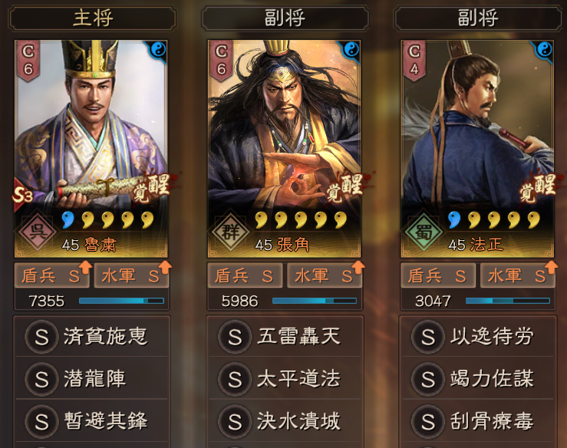
Task: Click the upgrade arrow on 魯肅's 水軍 tag
Action: point(164,267)
